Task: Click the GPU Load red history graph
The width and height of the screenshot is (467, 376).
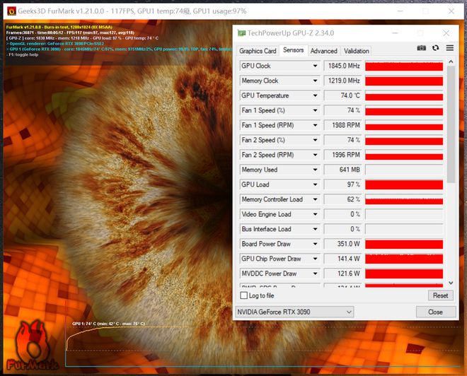Action: (x=404, y=184)
